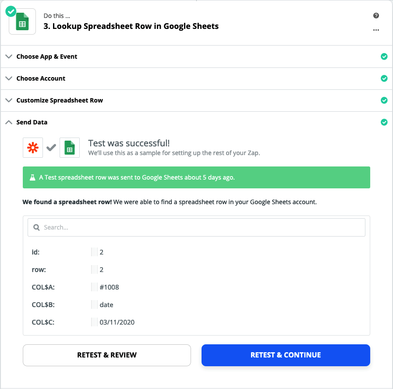The image size is (393, 389).
Task: Open the three-dot more options menu
Action: [x=376, y=30]
